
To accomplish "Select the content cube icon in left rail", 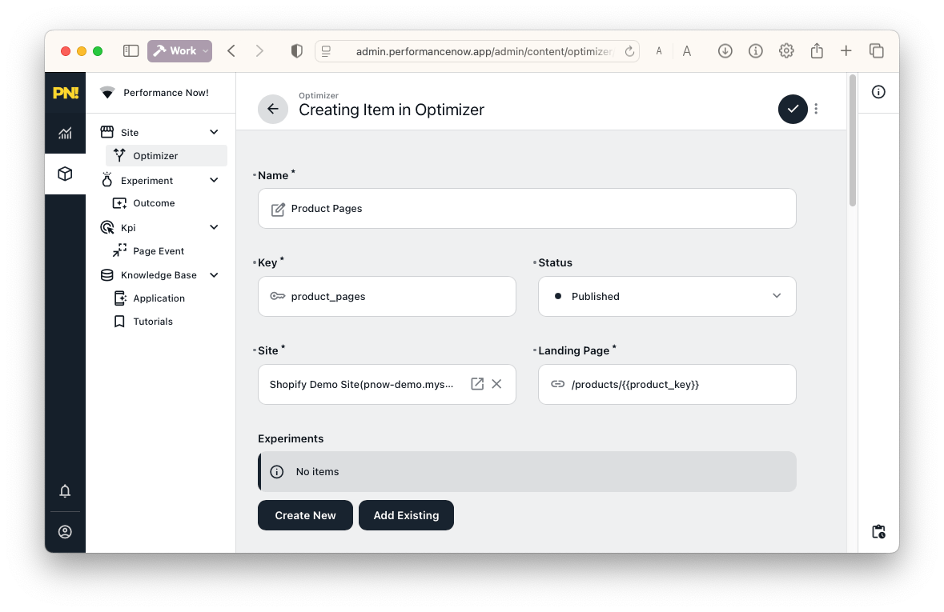I will [x=65, y=174].
